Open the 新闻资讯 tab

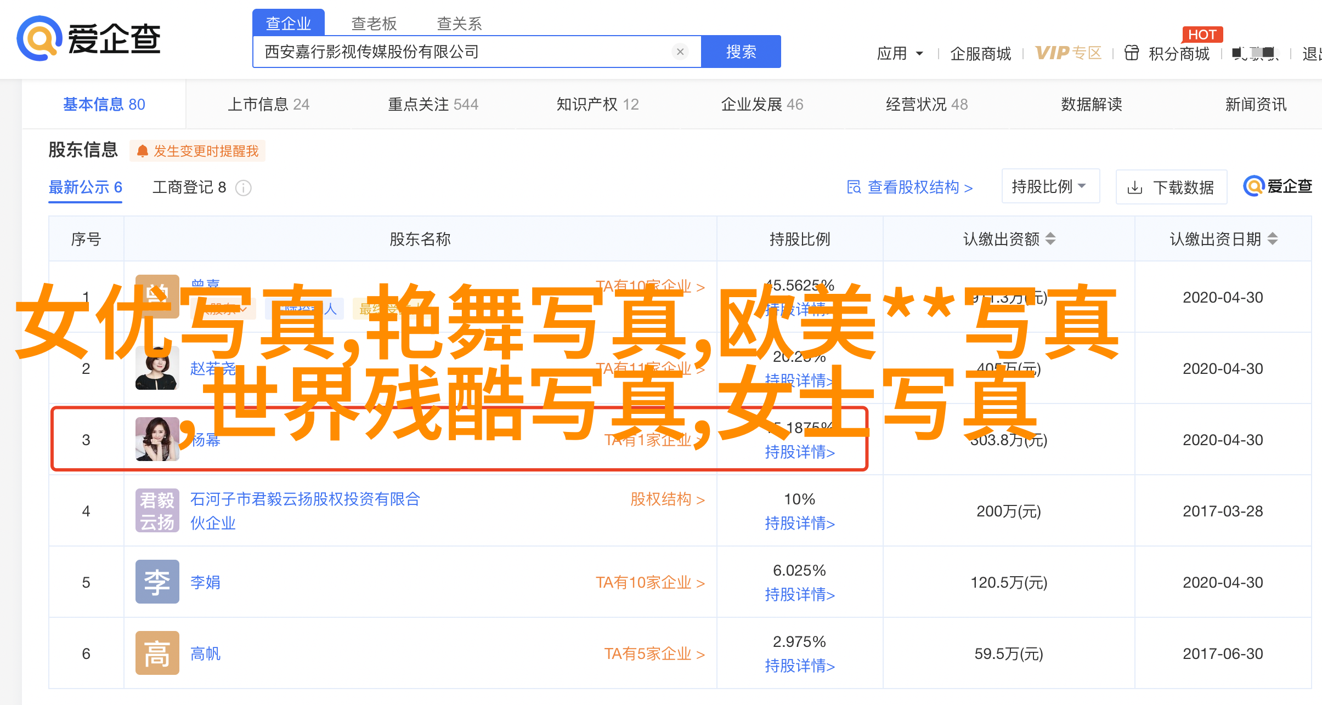[x=1256, y=104]
